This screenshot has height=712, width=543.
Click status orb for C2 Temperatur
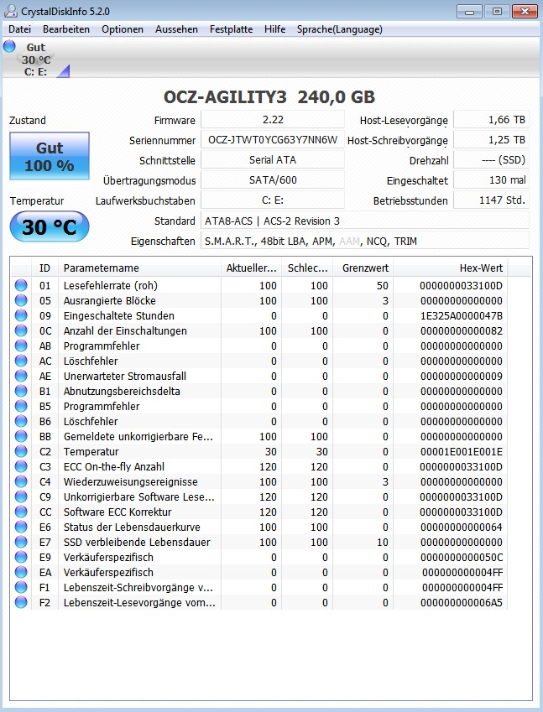21,451
